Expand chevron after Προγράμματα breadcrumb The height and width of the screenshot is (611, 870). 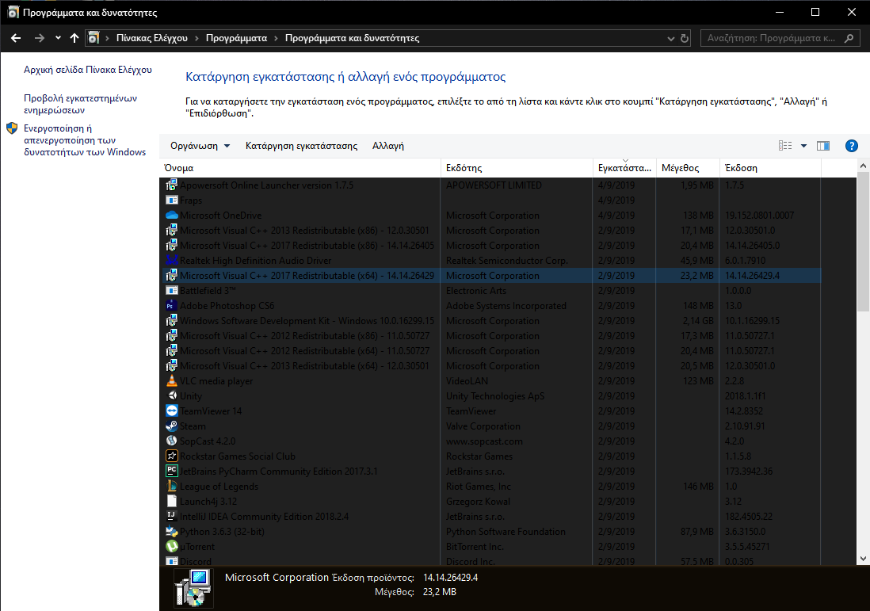coord(276,38)
